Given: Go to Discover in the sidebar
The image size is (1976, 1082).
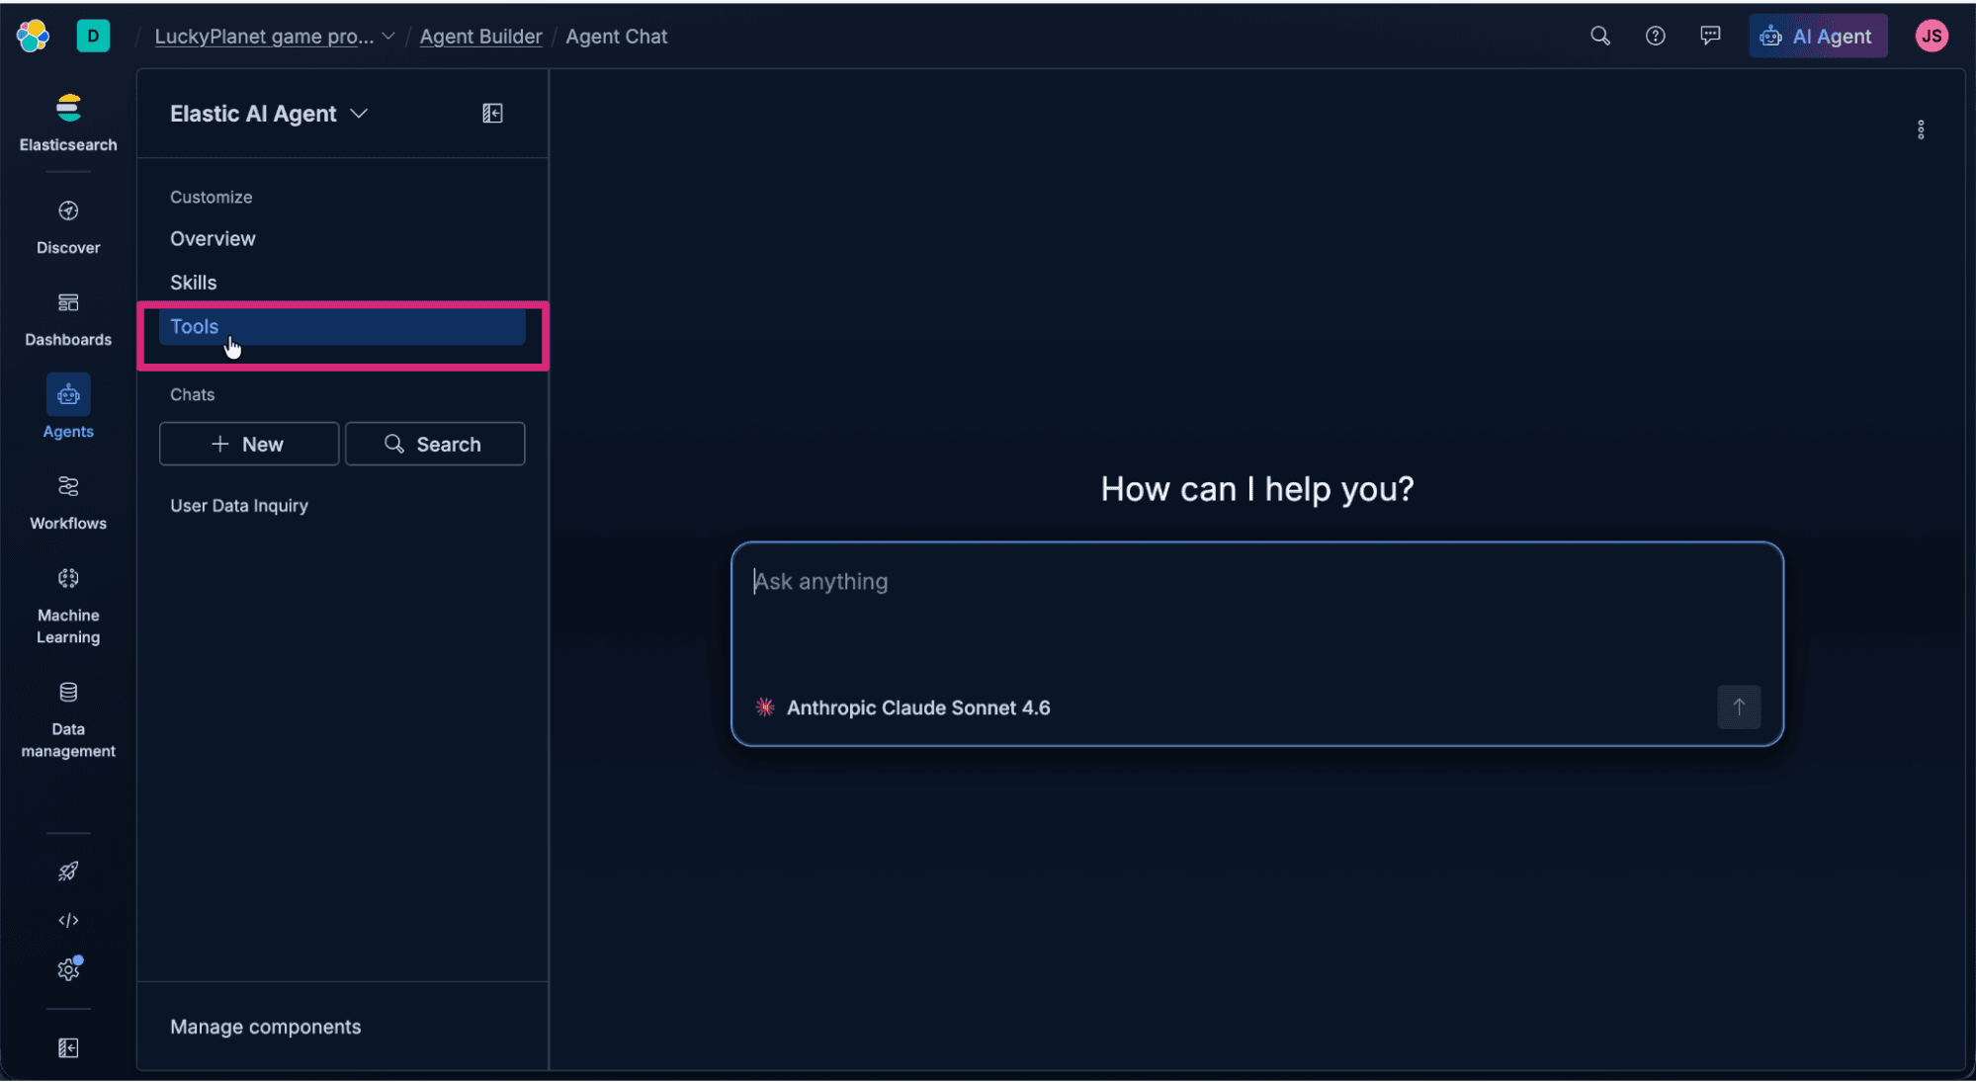Looking at the screenshot, I should pos(68,227).
